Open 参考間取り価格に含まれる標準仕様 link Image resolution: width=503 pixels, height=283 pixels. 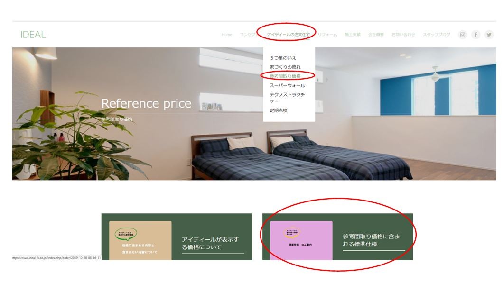coord(371,240)
